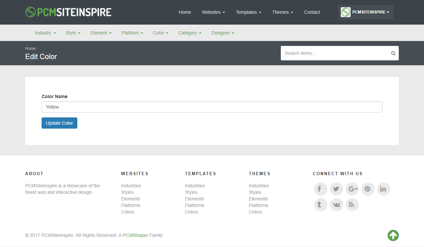Click the Home breadcrumb link
The width and height of the screenshot is (424, 247).
click(30, 49)
